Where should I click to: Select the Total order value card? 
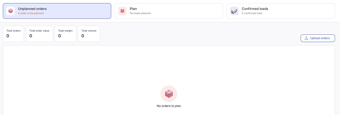[x=39, y=34]
